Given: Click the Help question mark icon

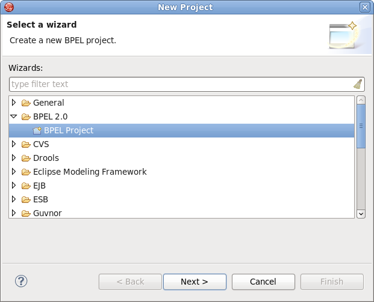Looking at the screenshot, I should pyautogui.click(x=21, y=280).
